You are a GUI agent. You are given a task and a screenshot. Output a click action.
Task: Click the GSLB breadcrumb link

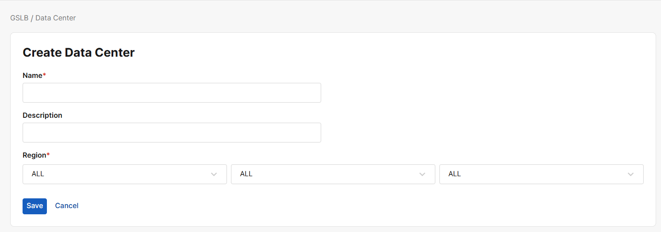coord(19,18)
